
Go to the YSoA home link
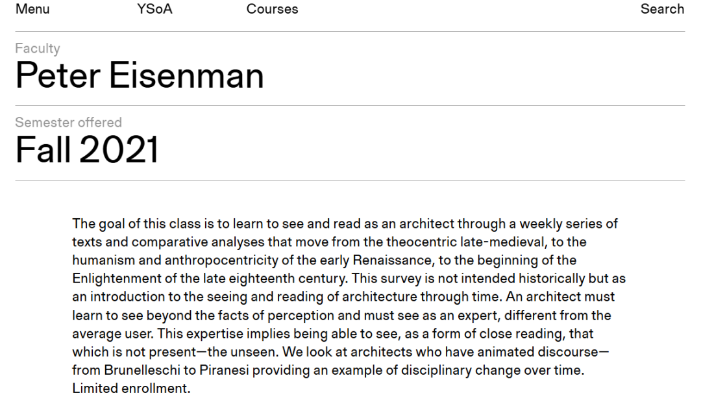coord(154,9)
